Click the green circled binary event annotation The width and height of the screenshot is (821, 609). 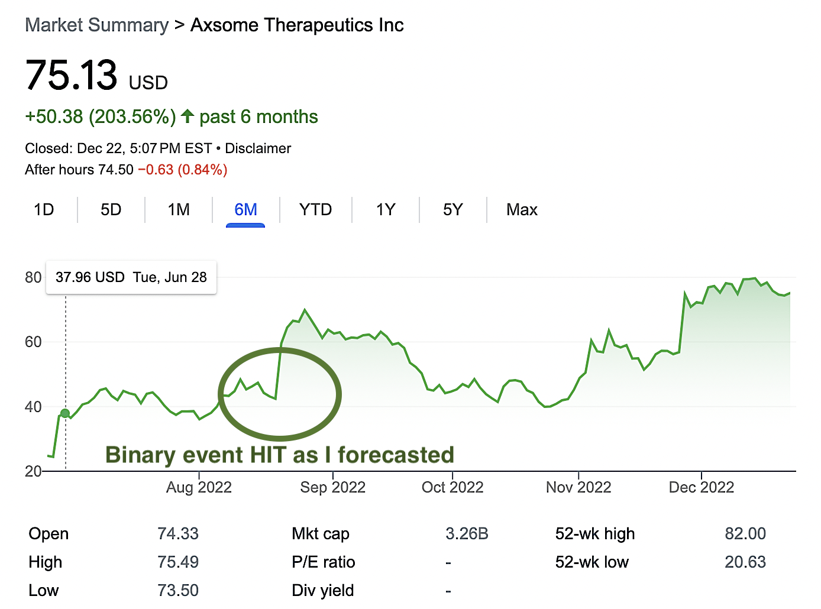click(x=280, y=394)
